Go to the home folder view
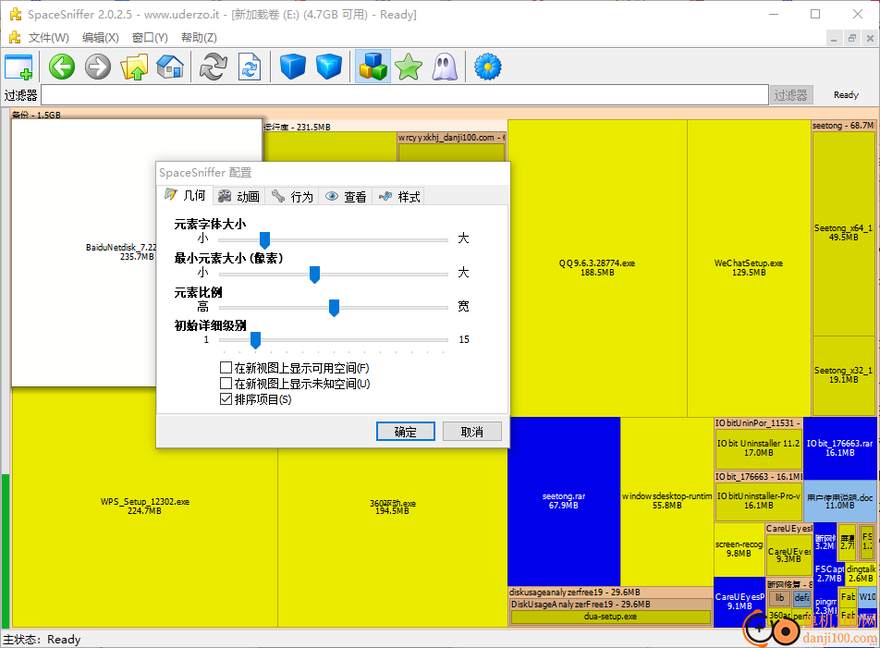This screenshot has width=880, height=648. [x=170, y=67]
